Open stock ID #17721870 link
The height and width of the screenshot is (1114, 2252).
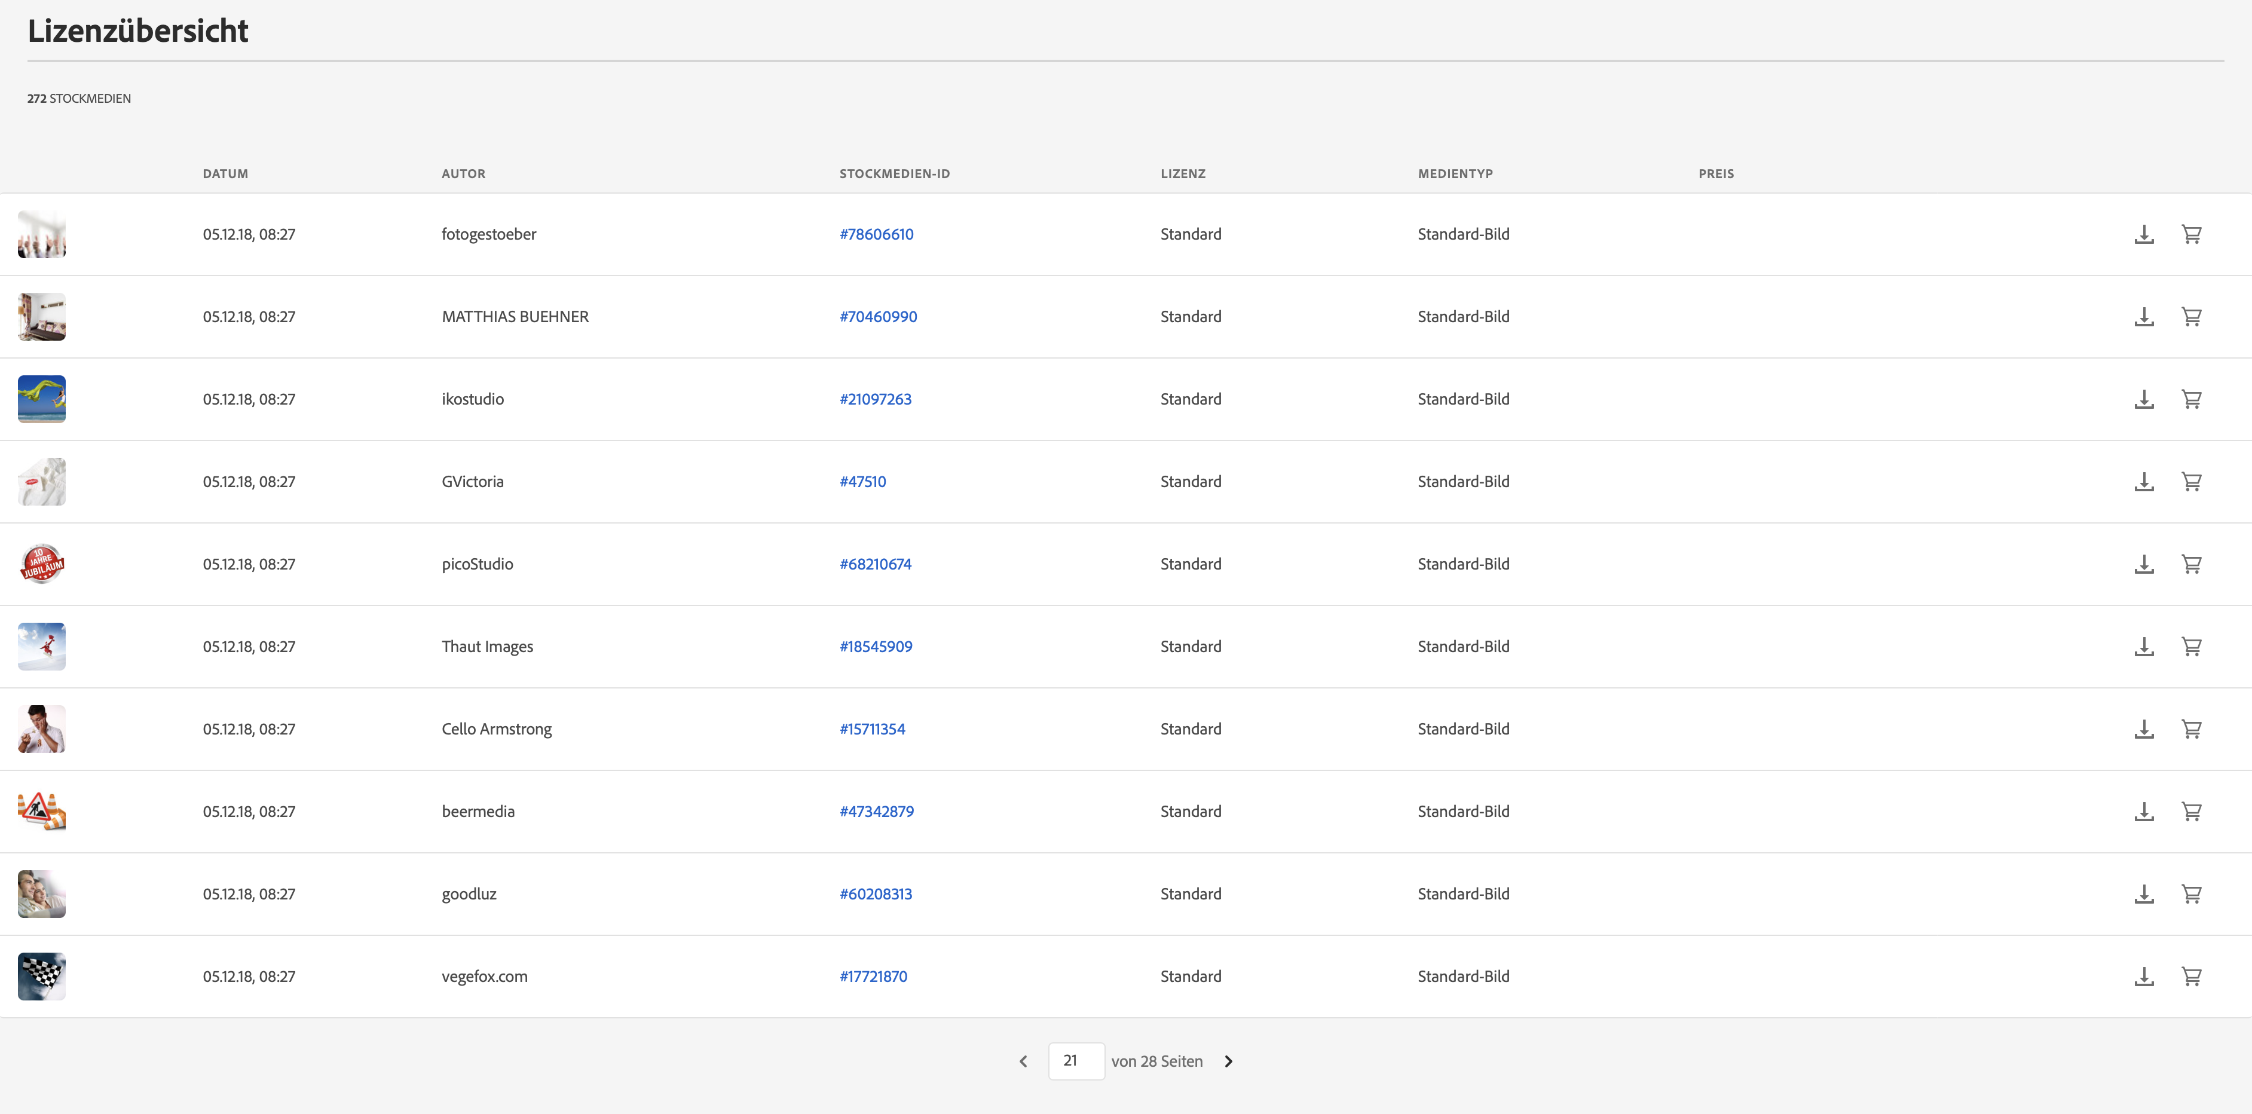pyautogui.click(x=873, y=977)
